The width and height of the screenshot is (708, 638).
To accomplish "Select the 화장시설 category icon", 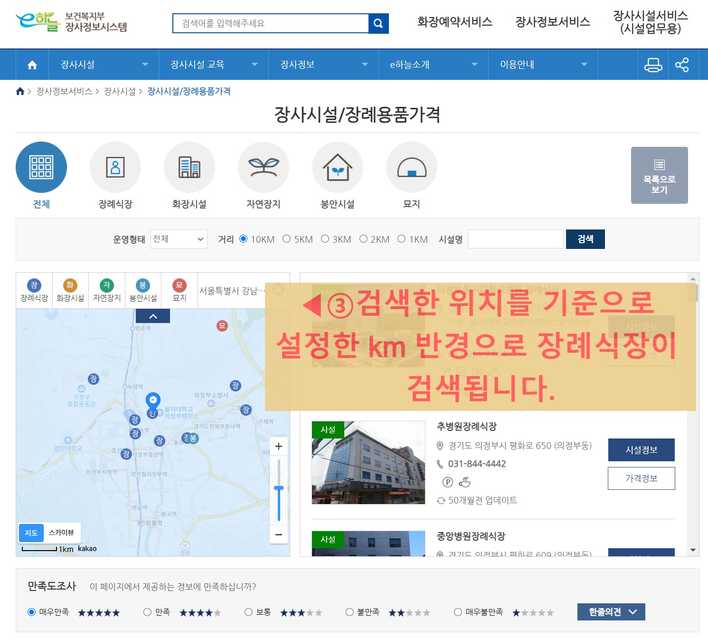I will pyautogui.click(x=189, y=167).
